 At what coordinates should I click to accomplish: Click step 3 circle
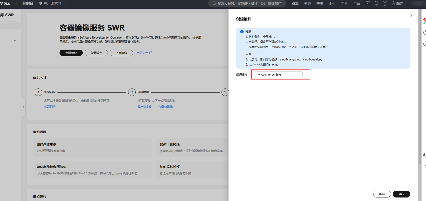tap(225, 92)
